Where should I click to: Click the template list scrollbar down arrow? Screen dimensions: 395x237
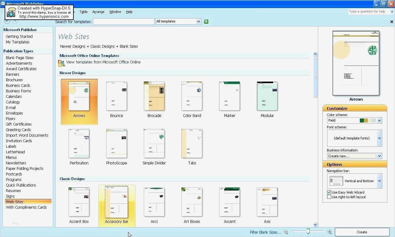tap(315, 225)
